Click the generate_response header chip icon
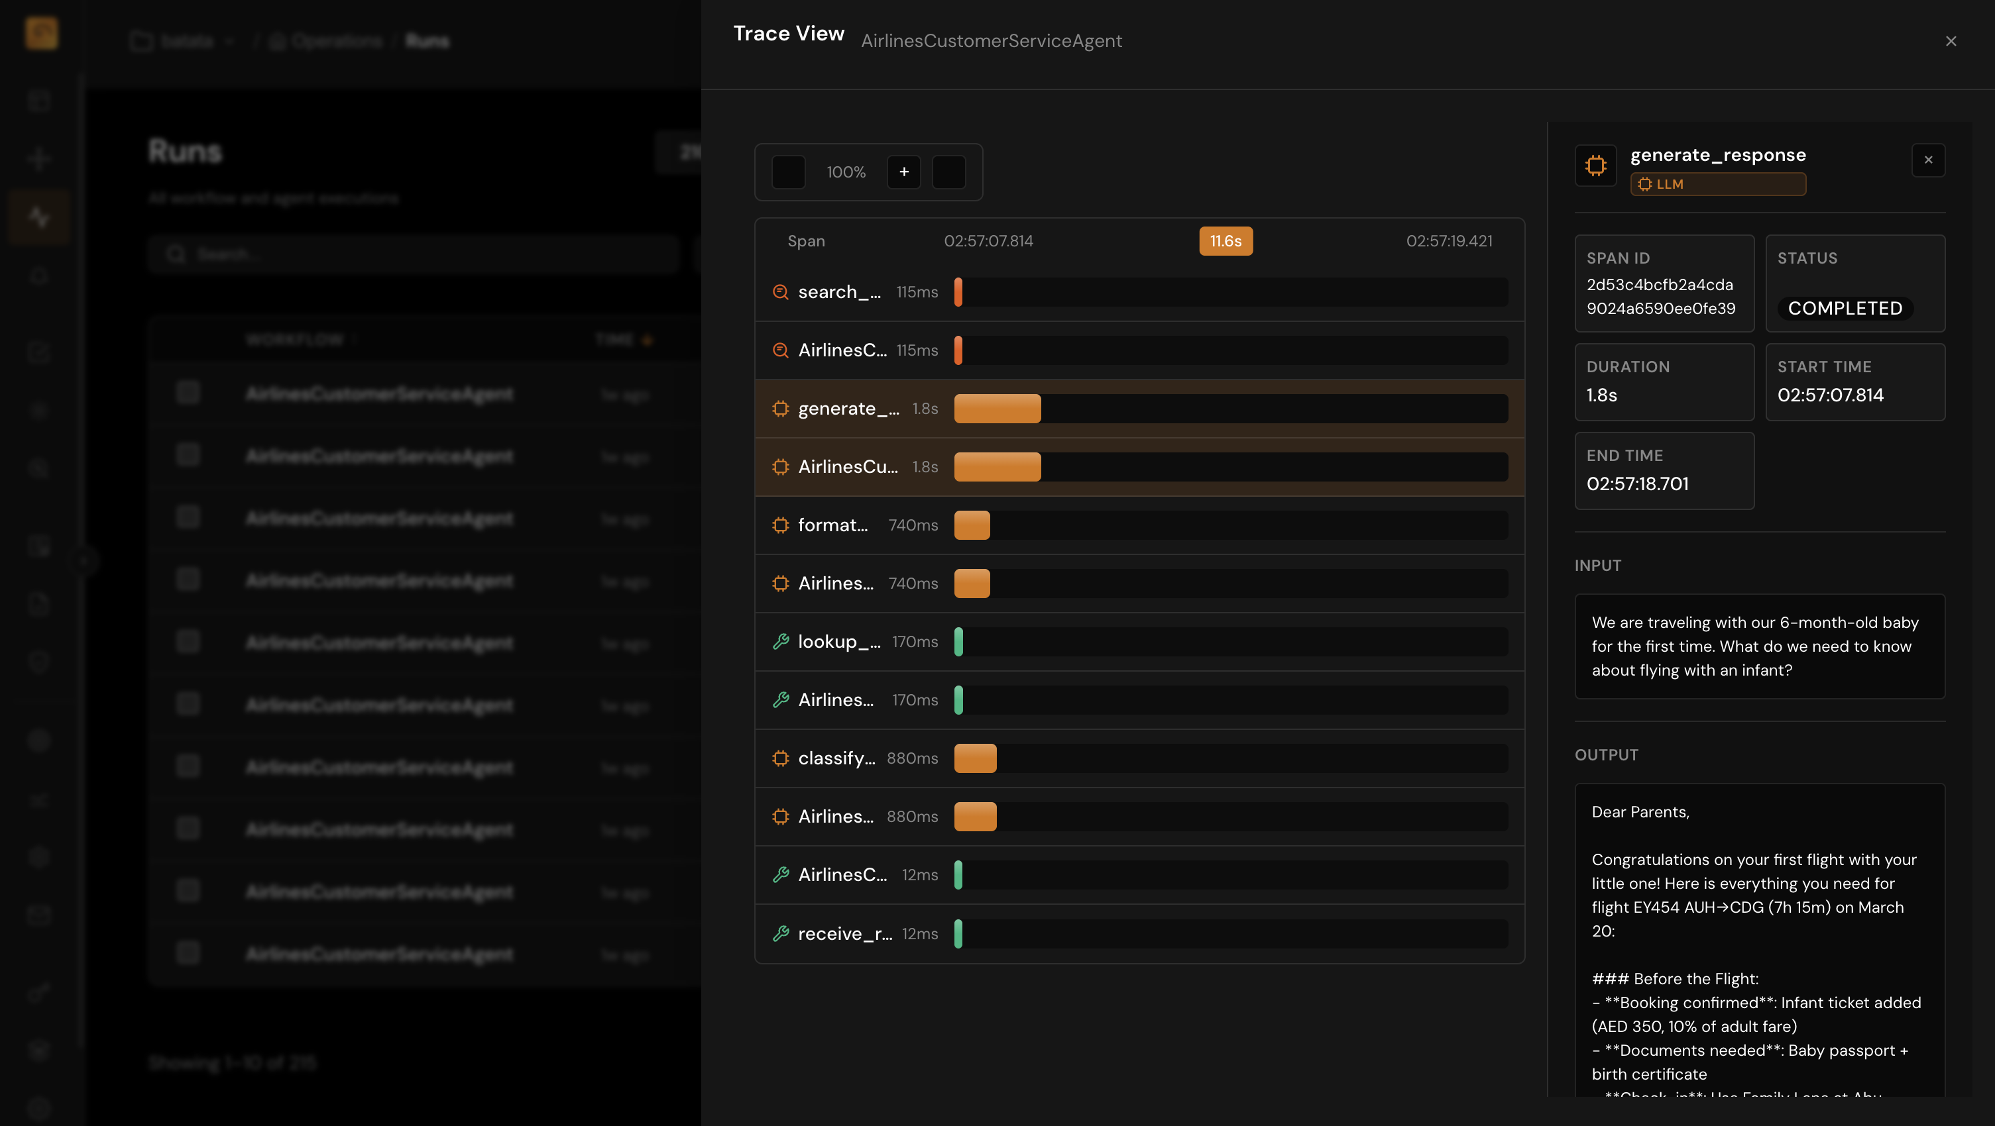The height and width of the screenshot is (1126, 1995). click(1595, 165)
